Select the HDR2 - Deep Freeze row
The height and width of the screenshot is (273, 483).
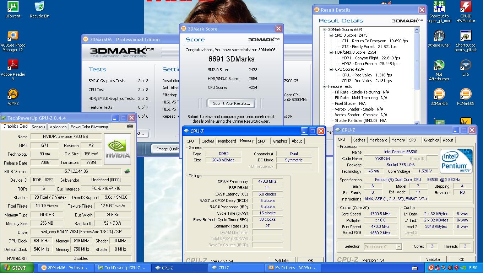(x=370, y=64)
